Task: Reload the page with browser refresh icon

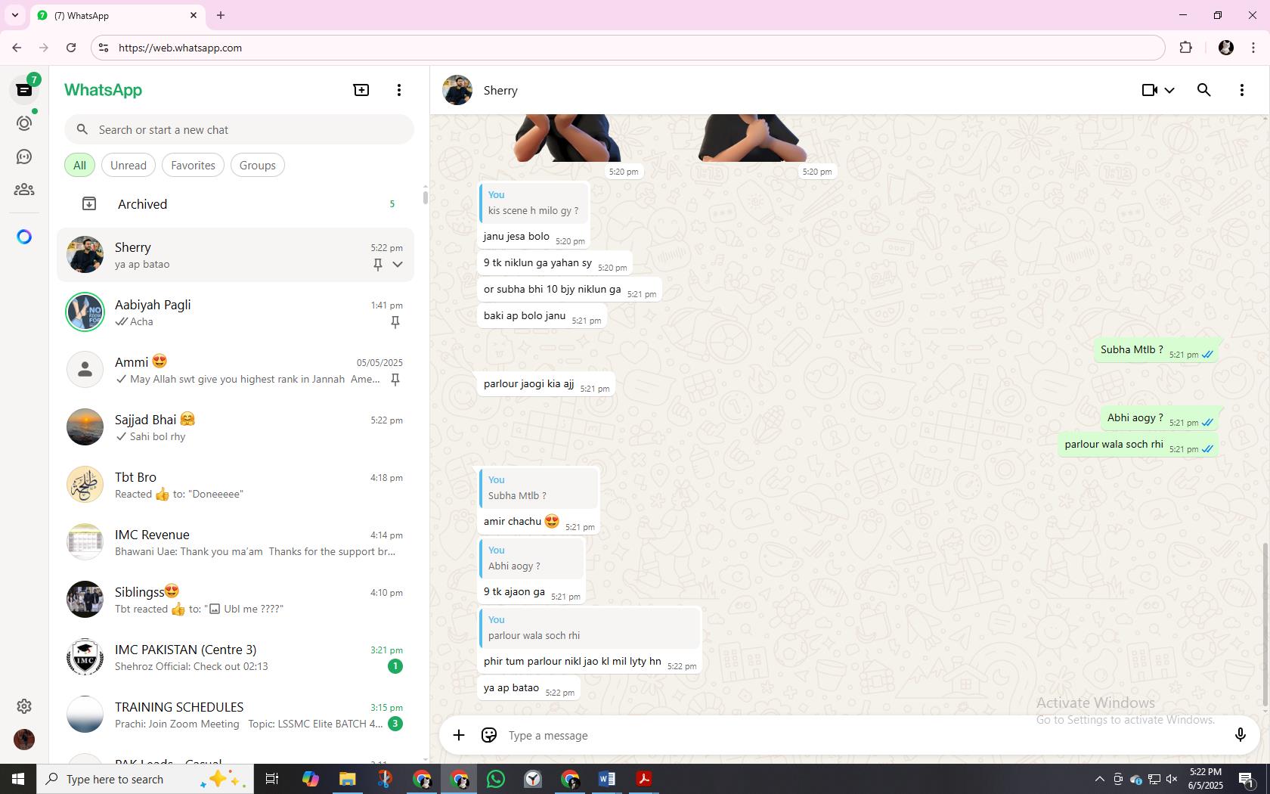Action: pyautogui.click(x=71, y=48)
